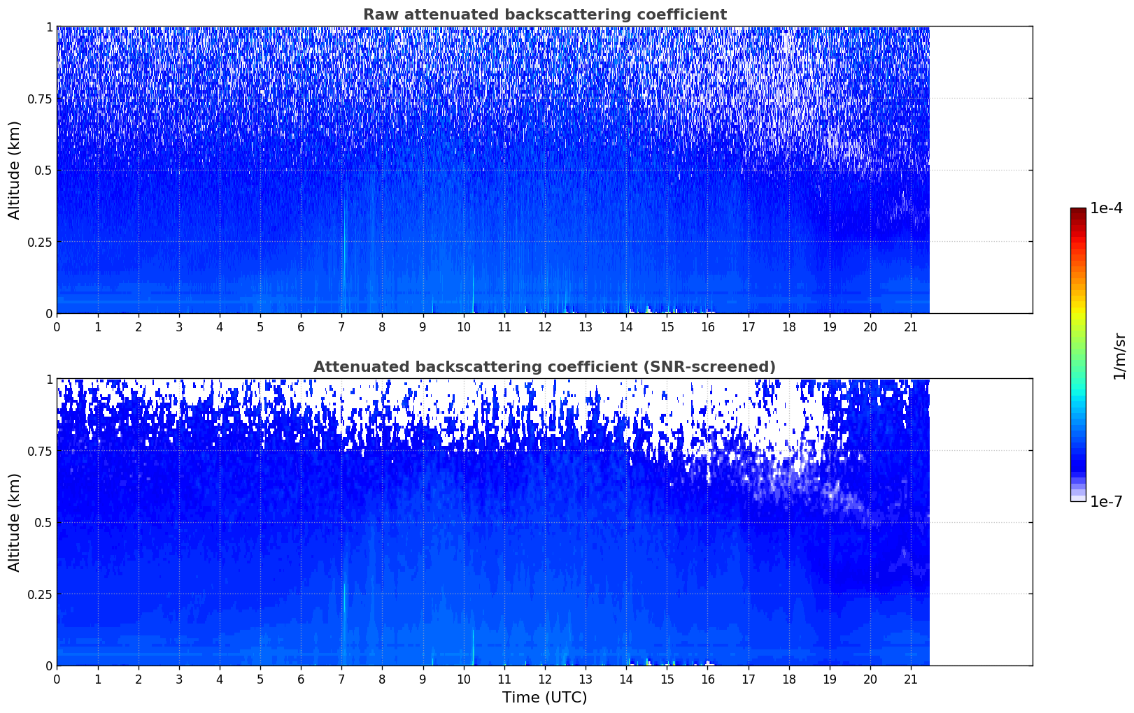The height and width of the screenshot is (713, 1134).
Task: Click the 'Raw attenuated backscattering coefficient' title
Action: 544,15
